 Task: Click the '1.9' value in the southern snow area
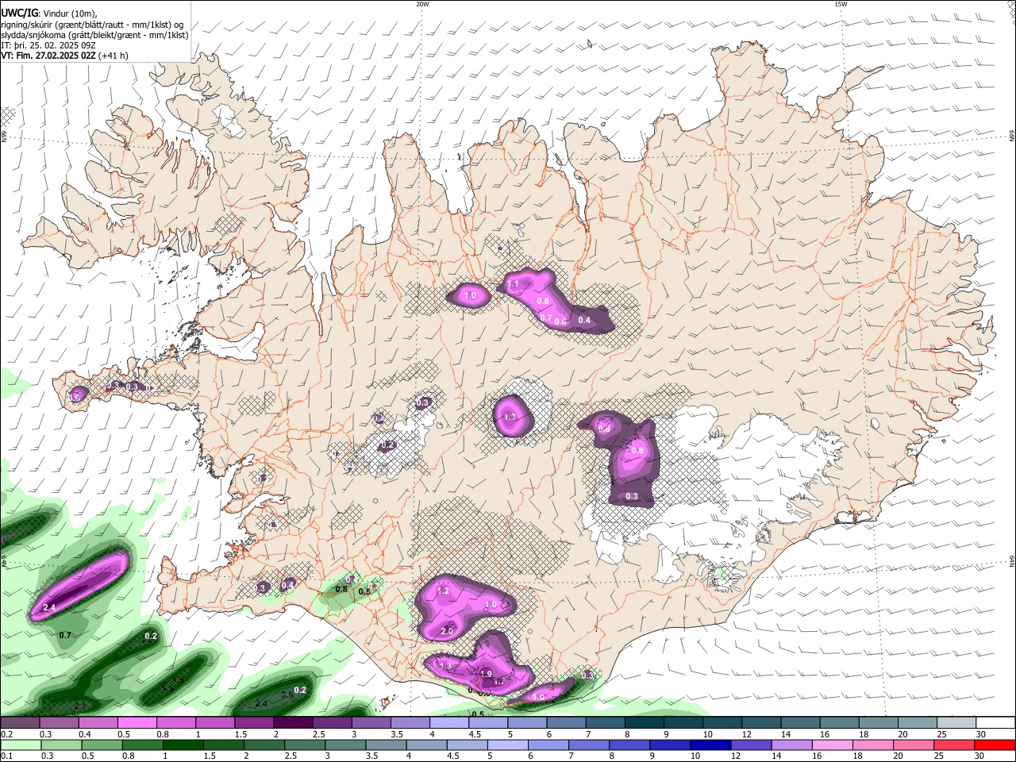487,674
